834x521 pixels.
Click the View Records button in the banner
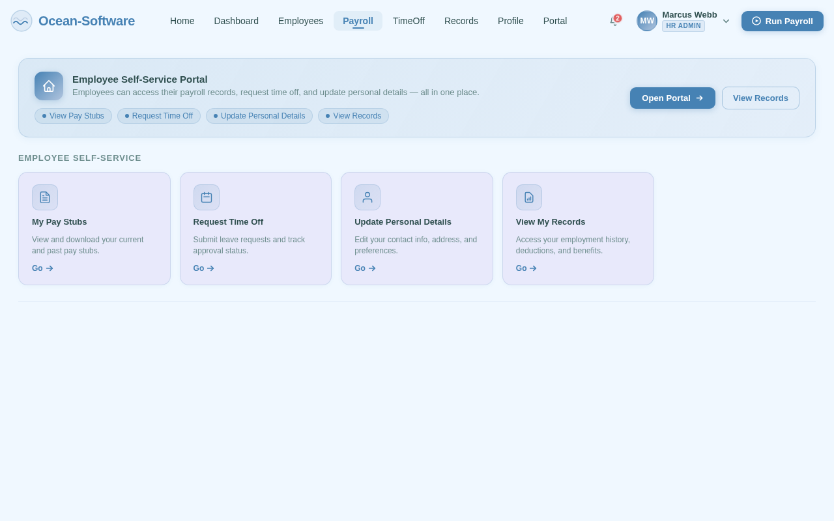(760, 98)
